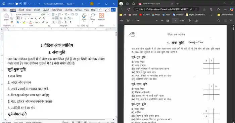Click the PDF zoom out minus icon
This screenshot has width=235, height=123.
[x=156, y=21]
